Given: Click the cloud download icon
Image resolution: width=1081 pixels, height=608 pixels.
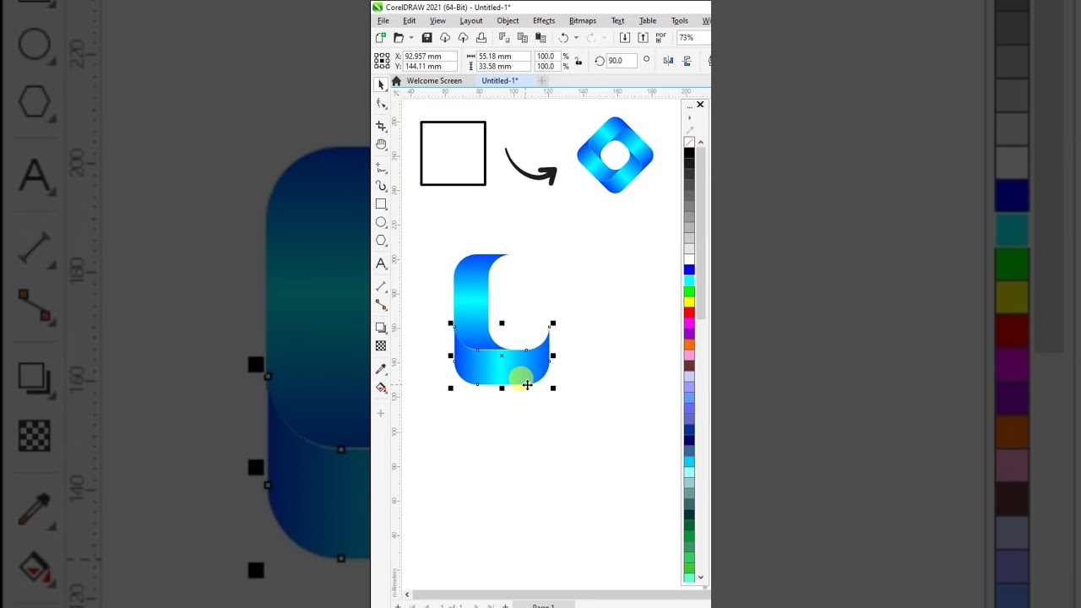Looking at the screenshot, I should [445, 38].
